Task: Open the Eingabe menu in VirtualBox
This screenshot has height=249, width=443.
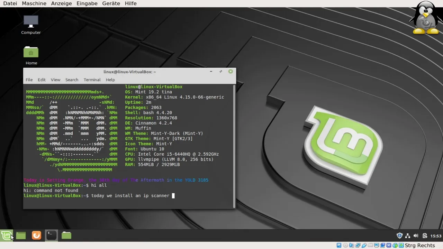Action: pyautogui.click(x=87, y=3)
